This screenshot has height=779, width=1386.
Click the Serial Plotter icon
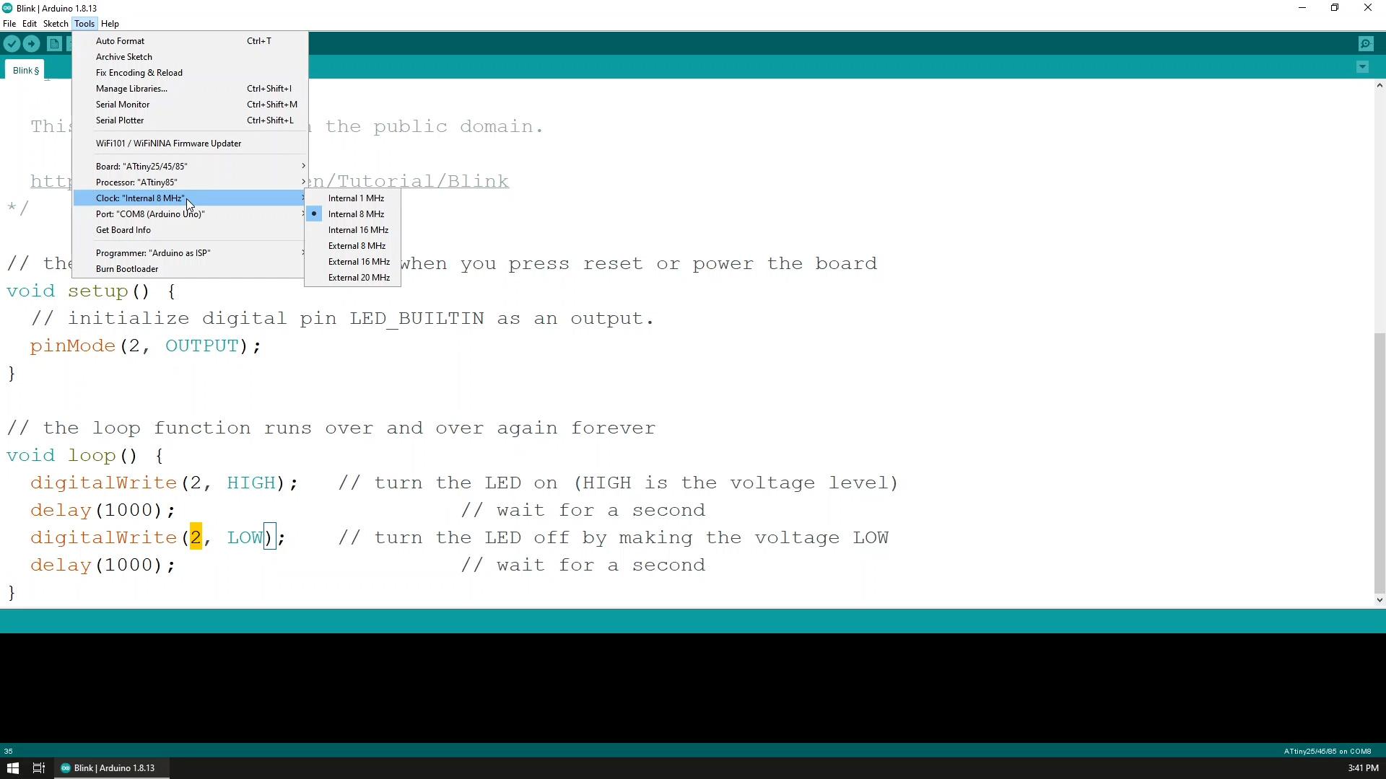coord(120,120)
